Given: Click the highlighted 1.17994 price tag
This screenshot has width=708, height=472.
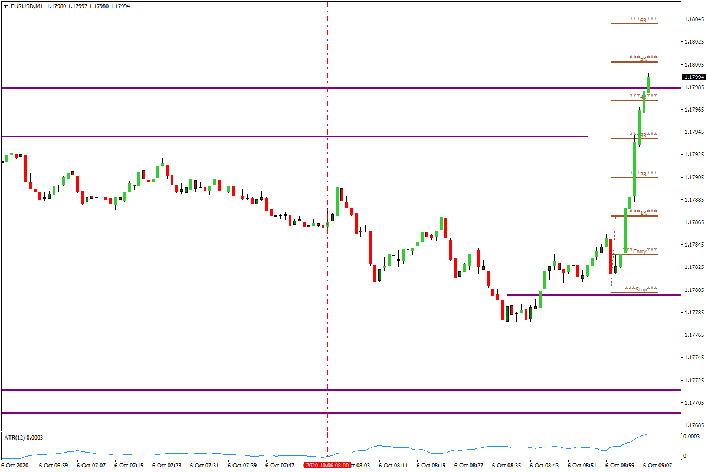Looking at the screenshot, I should tap(694, 76).
